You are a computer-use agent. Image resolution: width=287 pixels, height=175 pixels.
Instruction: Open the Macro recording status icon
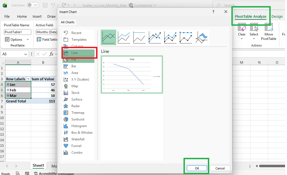pos(27,173)
